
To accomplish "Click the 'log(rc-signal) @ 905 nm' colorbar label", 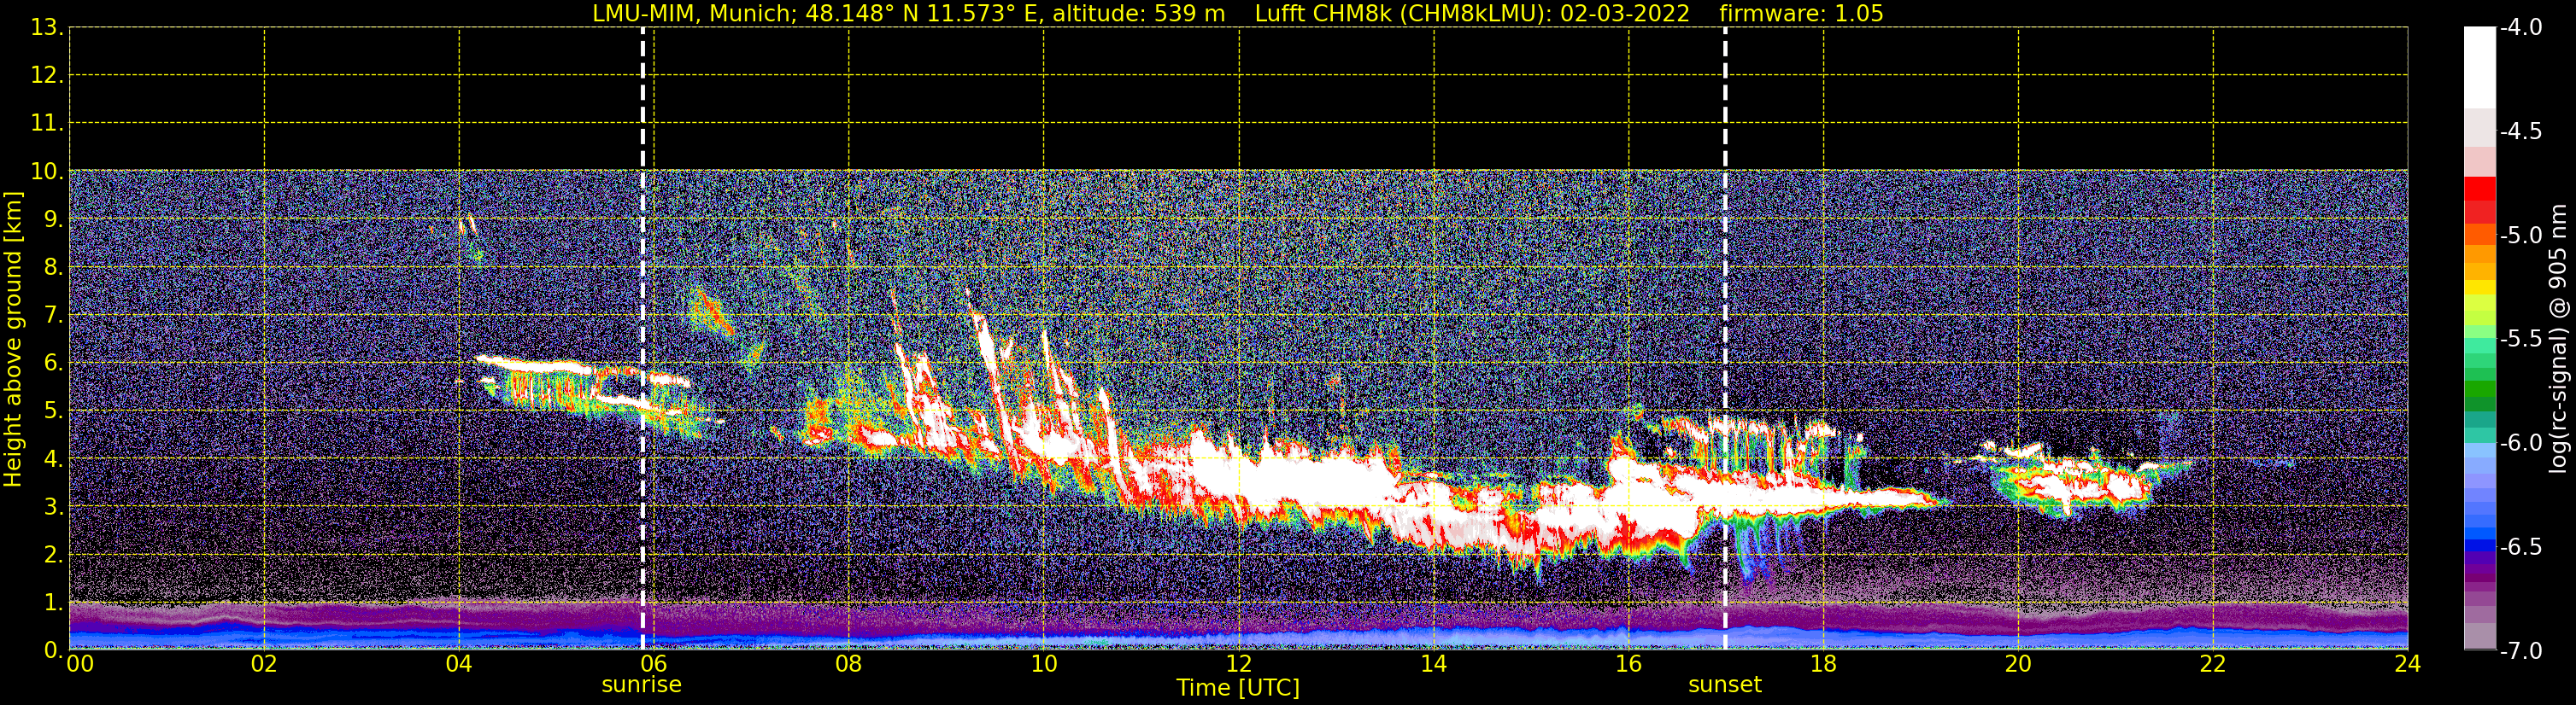I will (x=2558, y=339).
